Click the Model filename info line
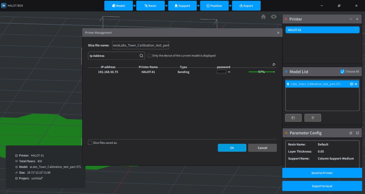This screenshot has width=365, height=194. tap(48, 167)
